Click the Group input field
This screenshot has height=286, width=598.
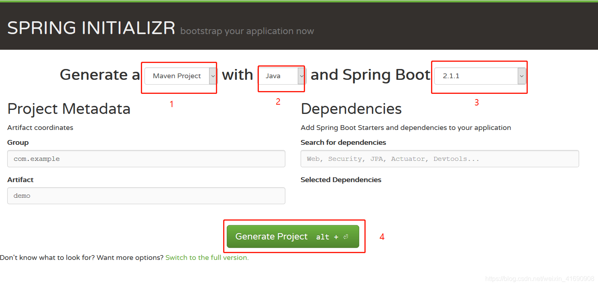(x=146, y=159)
